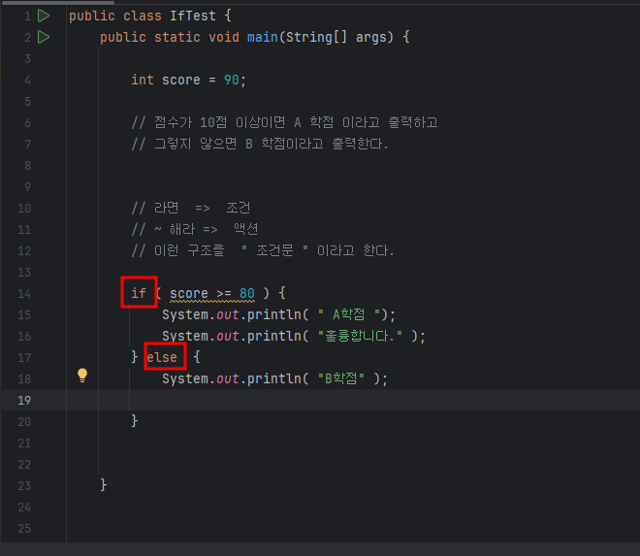Click the underlined 'score' in the if condition

[x=188, y=293]
